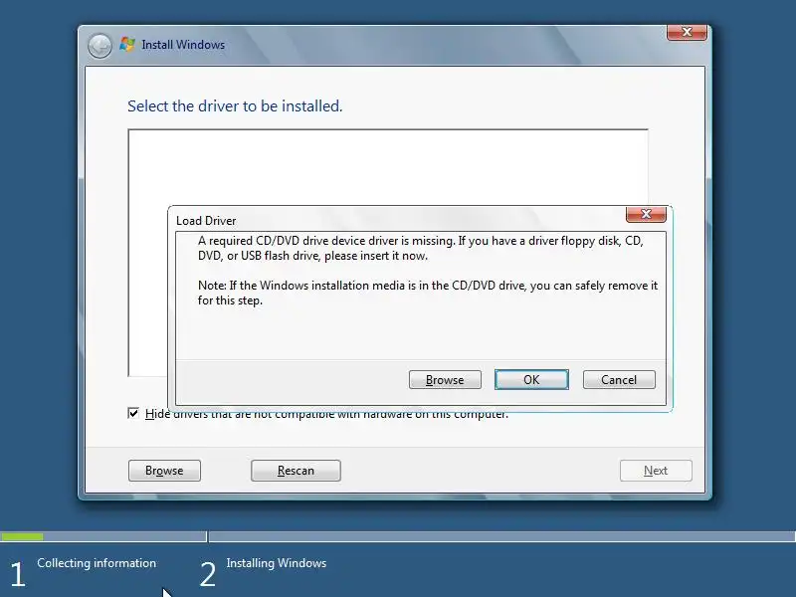Screen dimensions: 796x597
Task: Click the 'Collecting information' step label
Action: click(x=97, y=563)
